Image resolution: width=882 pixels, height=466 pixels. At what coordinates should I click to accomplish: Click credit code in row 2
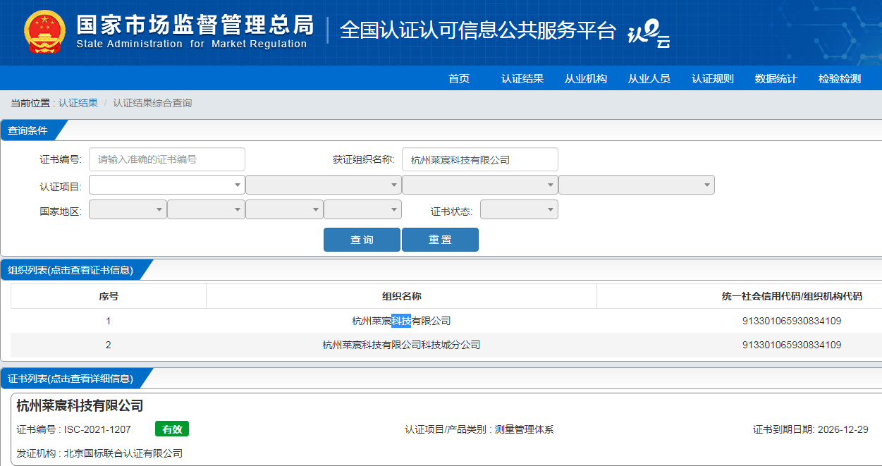[792, 345]
